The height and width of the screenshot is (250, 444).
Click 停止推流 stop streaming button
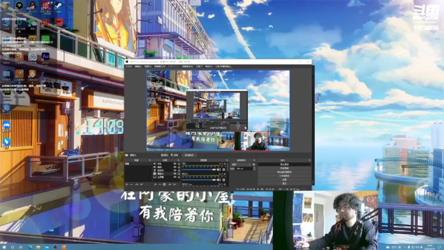[284, 164]
